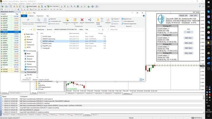
Task: Toggle DRY OFF button in panel
Action: pyautogui.click(x=193, y=16)
